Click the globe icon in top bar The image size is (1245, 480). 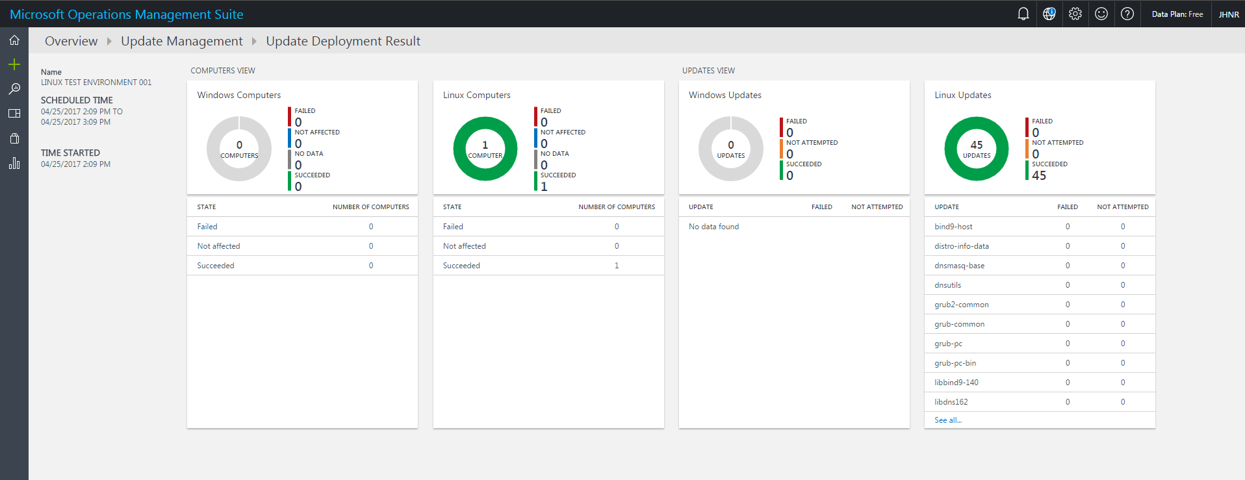click(x=1049, y=14)
